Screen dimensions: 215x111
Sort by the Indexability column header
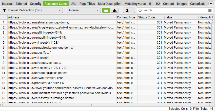204,17
